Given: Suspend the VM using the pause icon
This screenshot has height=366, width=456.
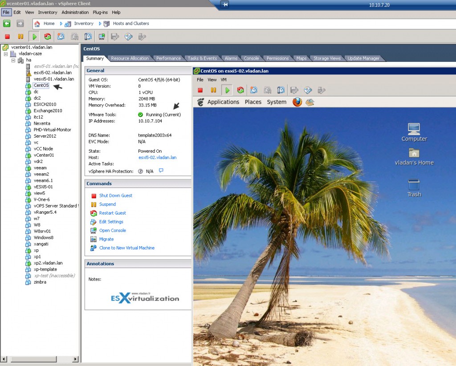Looking at the screenshot, I should (x=20, y=37).
